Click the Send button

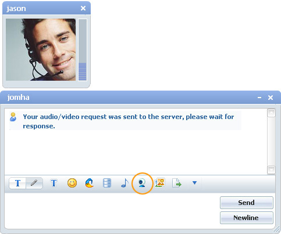click(247, 203)
